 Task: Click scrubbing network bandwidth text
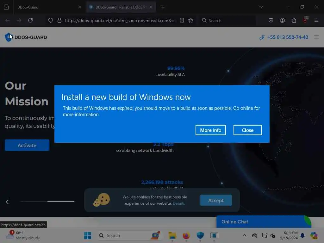click(x=145, y=150)
